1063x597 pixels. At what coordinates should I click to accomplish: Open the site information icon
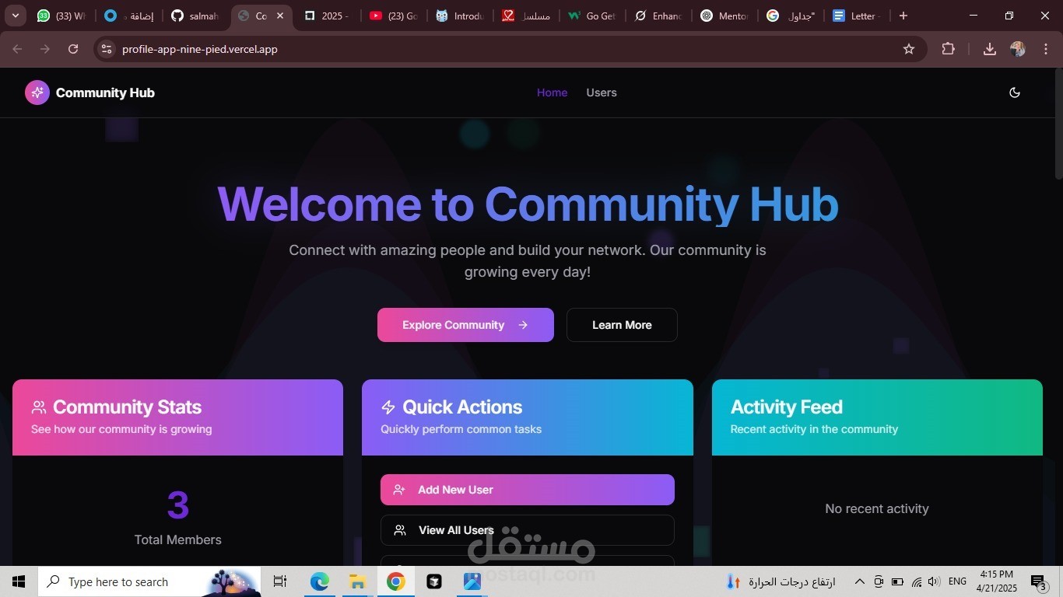point(107,49)
